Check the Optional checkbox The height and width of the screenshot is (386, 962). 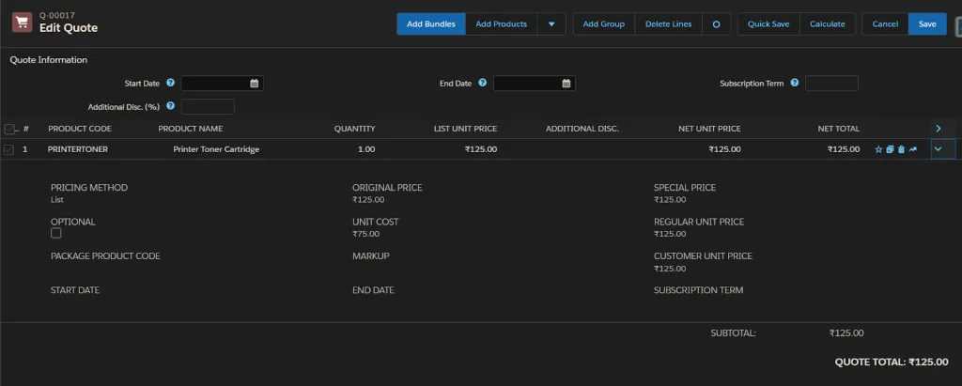point(55,233)
